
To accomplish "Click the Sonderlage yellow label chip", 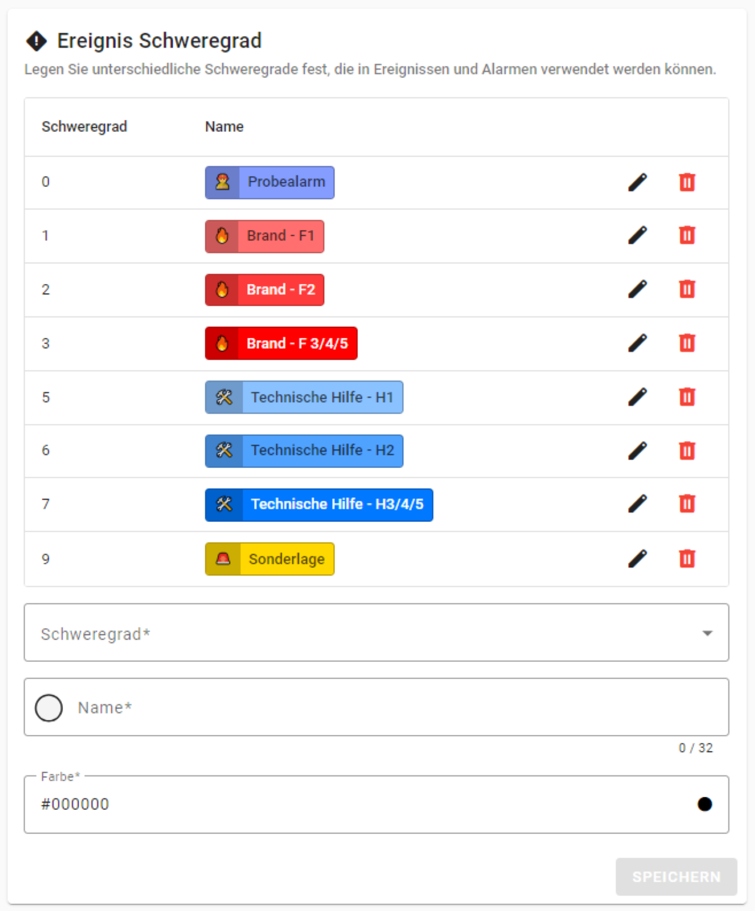I will pyautogui.click(x=270, y=559).
